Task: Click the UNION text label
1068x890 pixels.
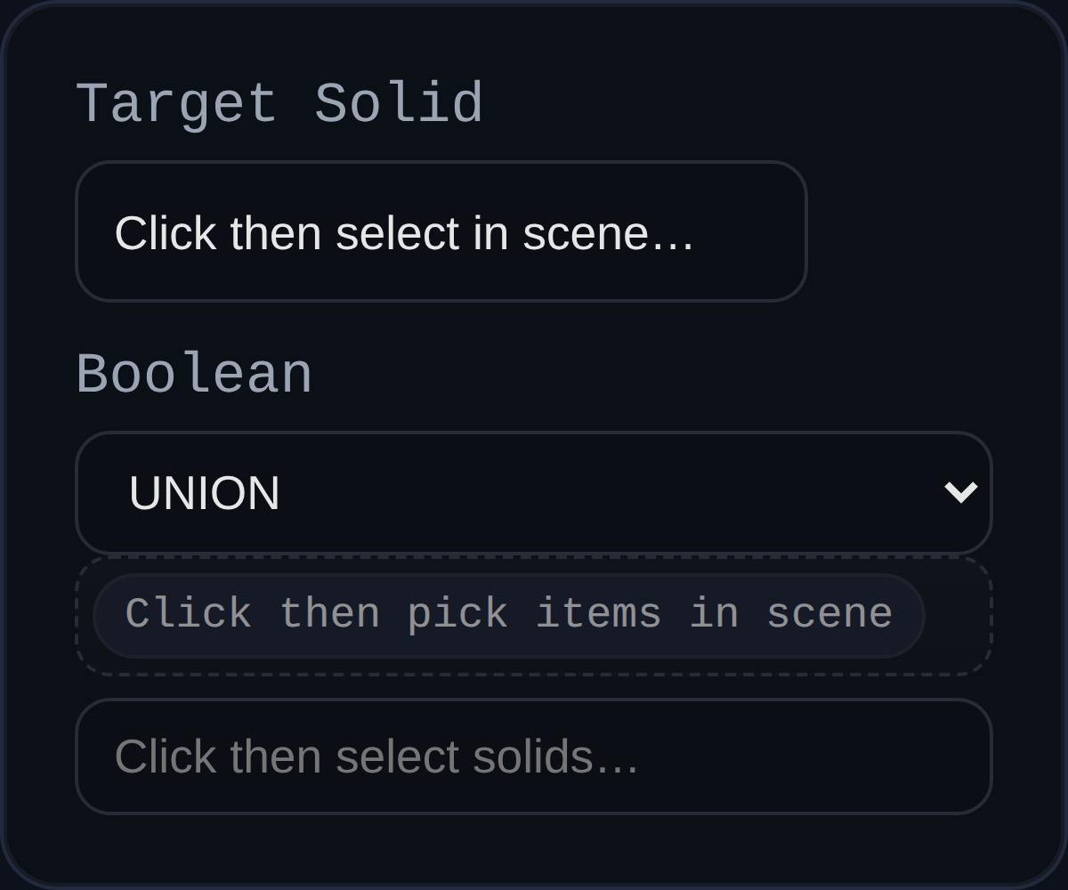Action: (206, 491)
